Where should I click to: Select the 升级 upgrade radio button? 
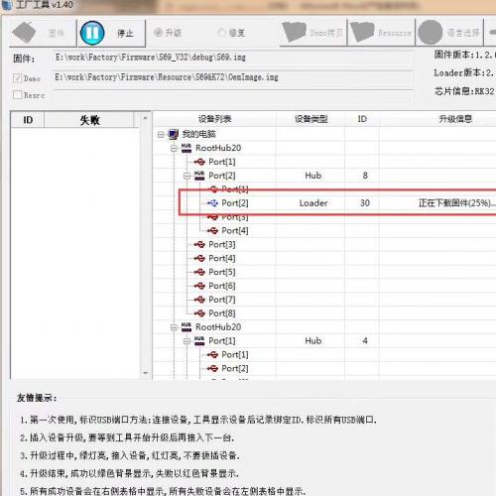point(159,33)
